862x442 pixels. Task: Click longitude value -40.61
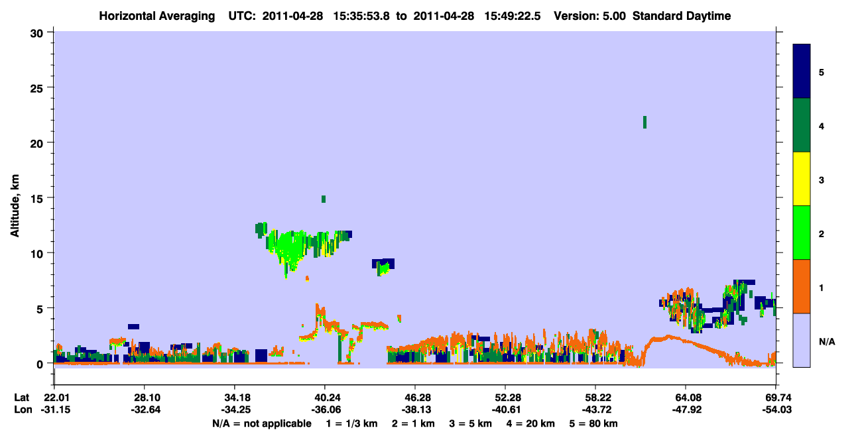point(505,410)
